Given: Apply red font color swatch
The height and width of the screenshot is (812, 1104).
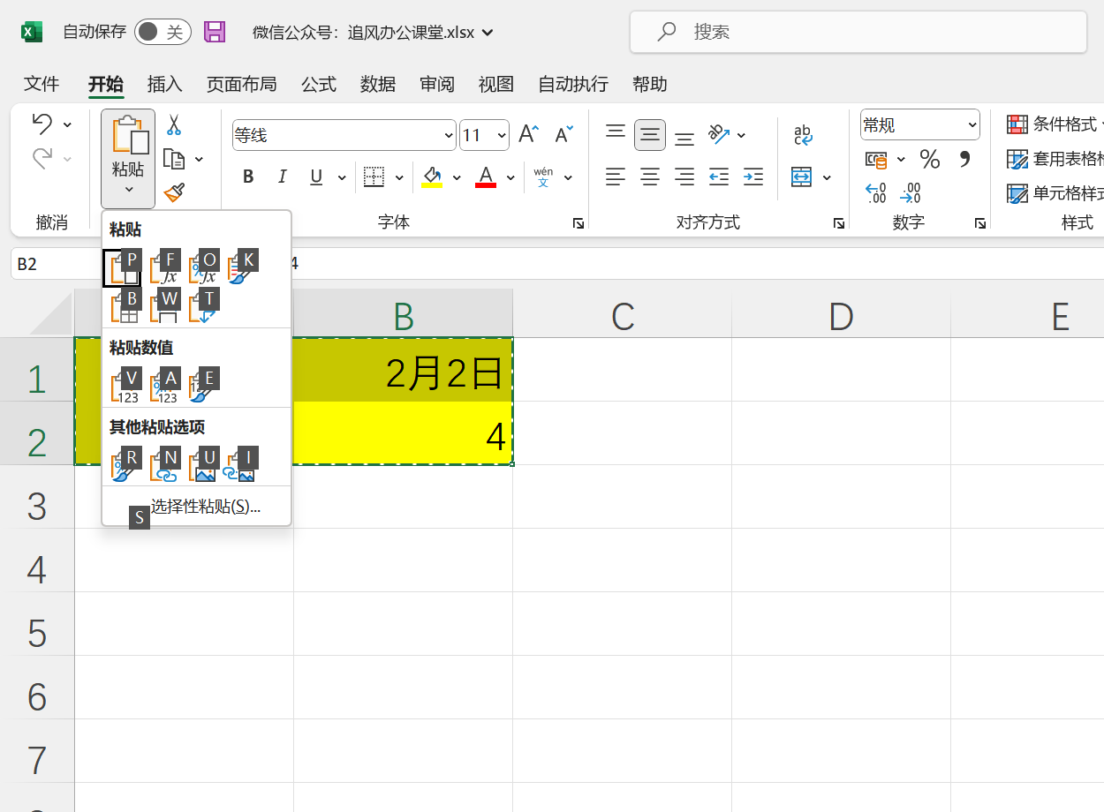Looking at the screenshot, I should (x=485, y=177).
